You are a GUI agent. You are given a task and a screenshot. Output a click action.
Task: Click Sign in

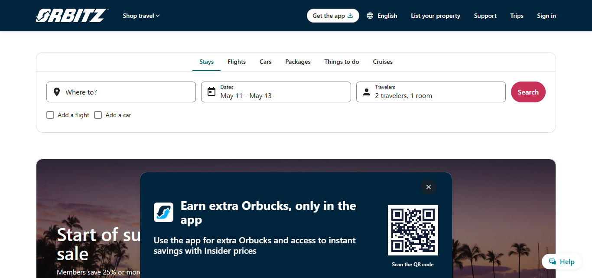point(546,16)
